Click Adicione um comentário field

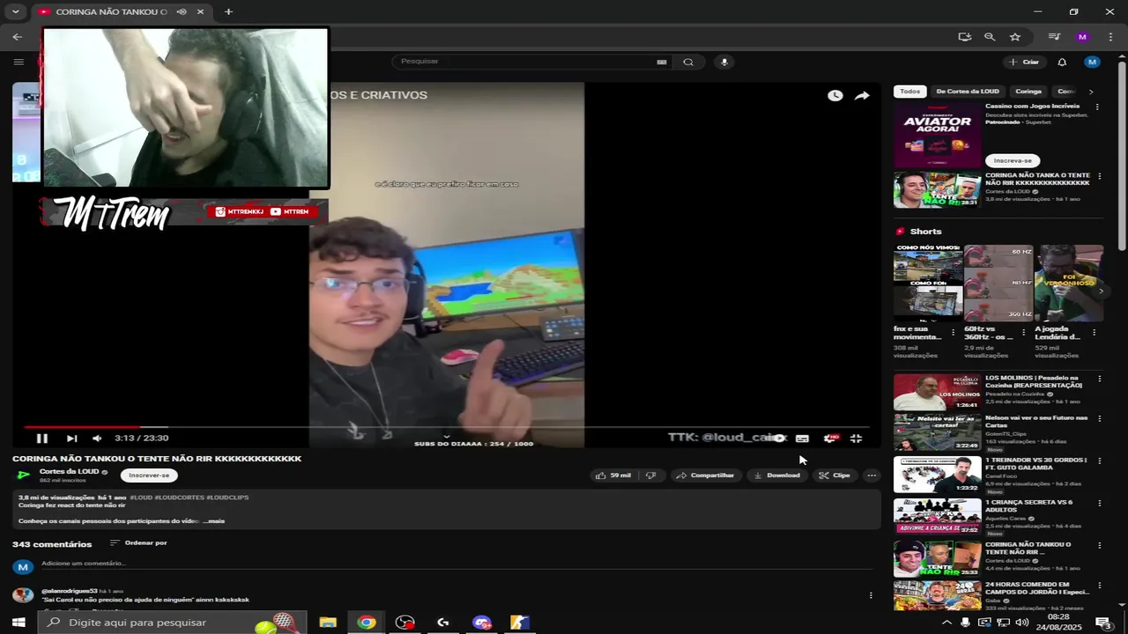tap(454, 564)
